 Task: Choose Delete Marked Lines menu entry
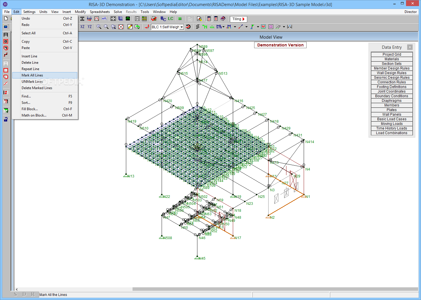click(x=45, y=88)
